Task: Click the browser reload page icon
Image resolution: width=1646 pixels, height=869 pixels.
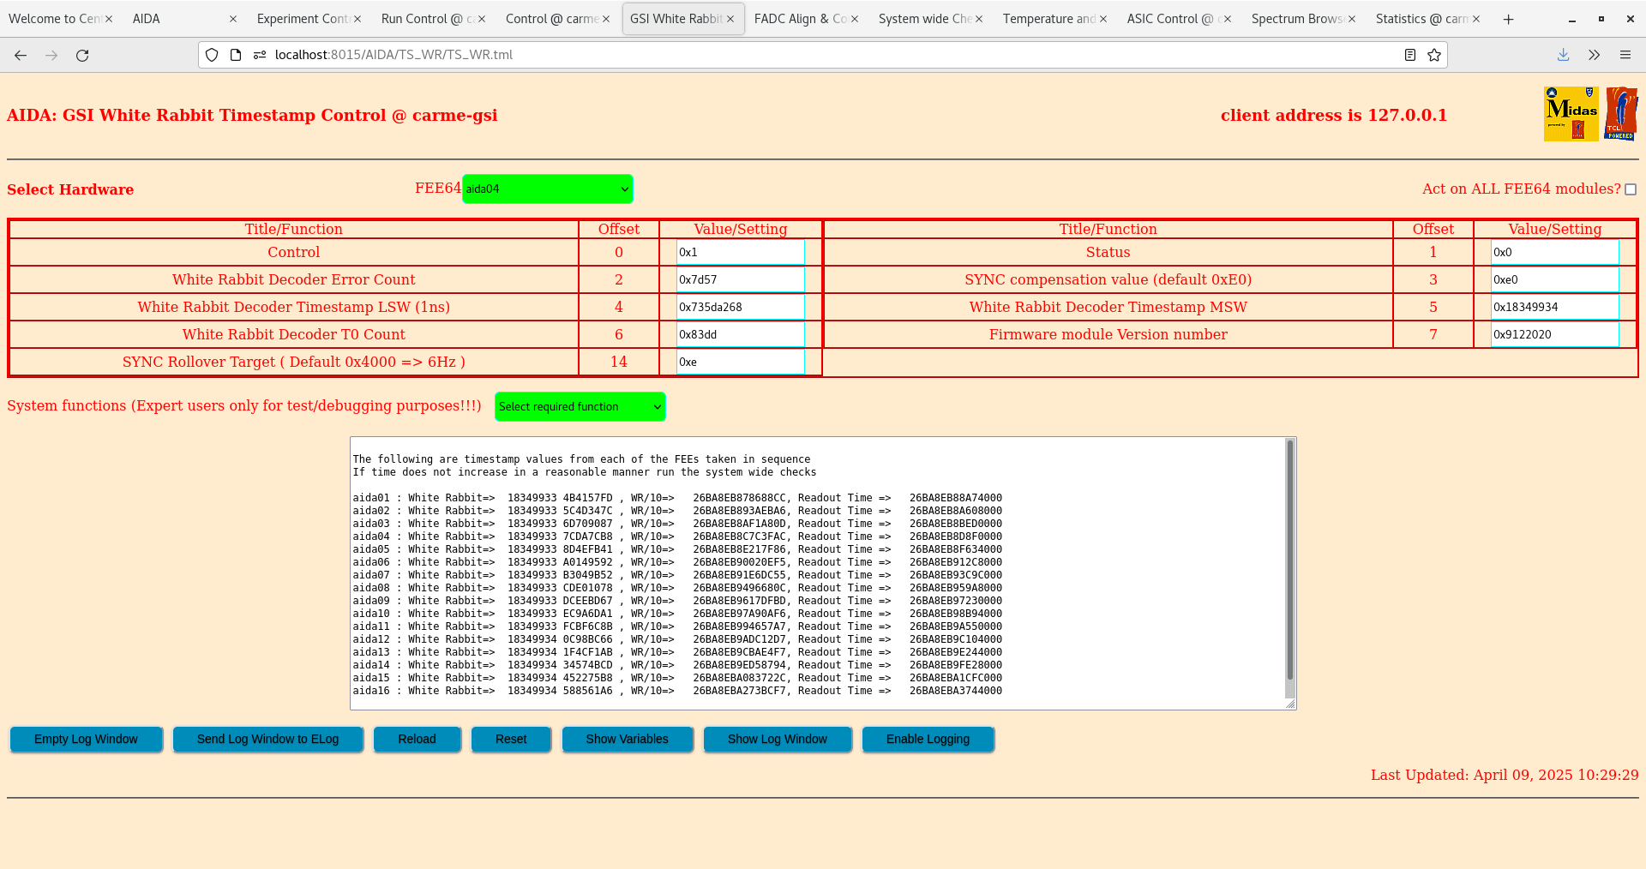Action: [x=82, y=55]
